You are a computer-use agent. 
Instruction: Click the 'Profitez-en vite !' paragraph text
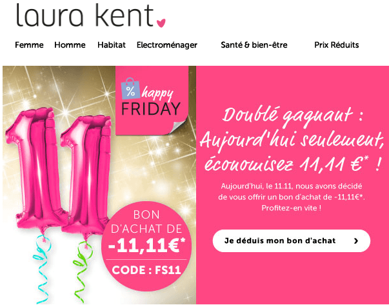(291, 208)
